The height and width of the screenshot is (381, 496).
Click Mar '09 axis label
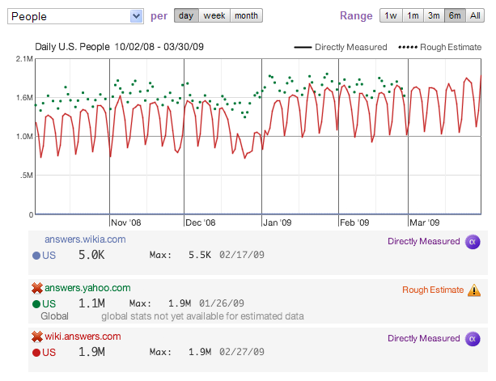(425, 222)
